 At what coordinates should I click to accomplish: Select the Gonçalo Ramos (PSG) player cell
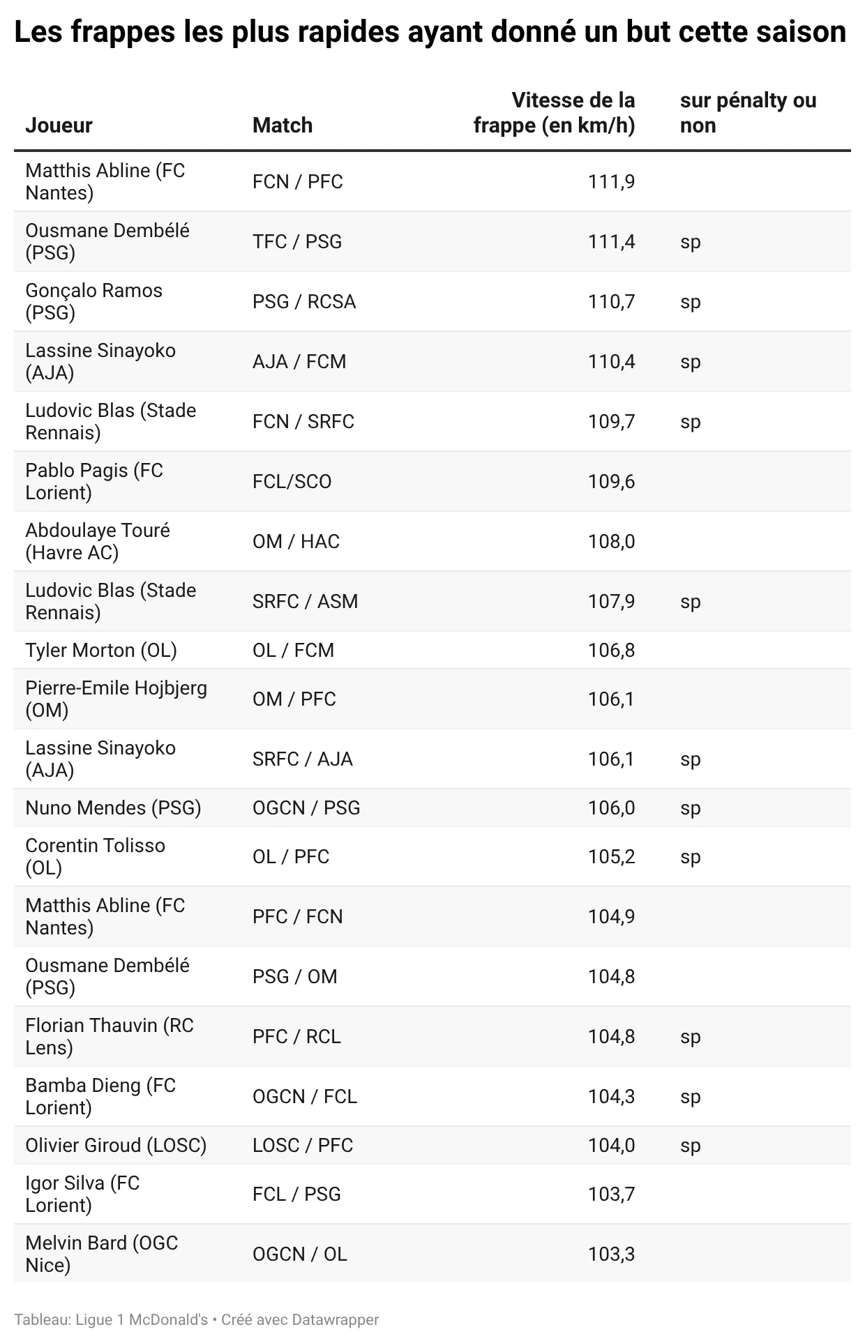94,301
